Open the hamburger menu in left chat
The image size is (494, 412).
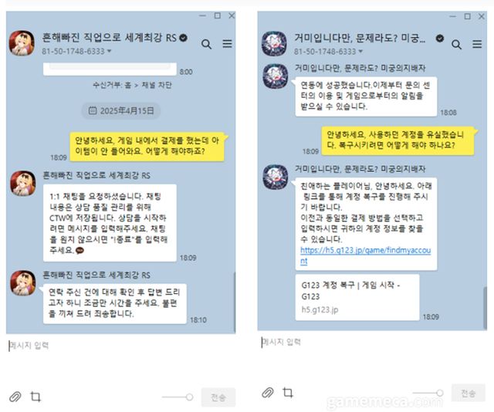[x=227, y=44]
